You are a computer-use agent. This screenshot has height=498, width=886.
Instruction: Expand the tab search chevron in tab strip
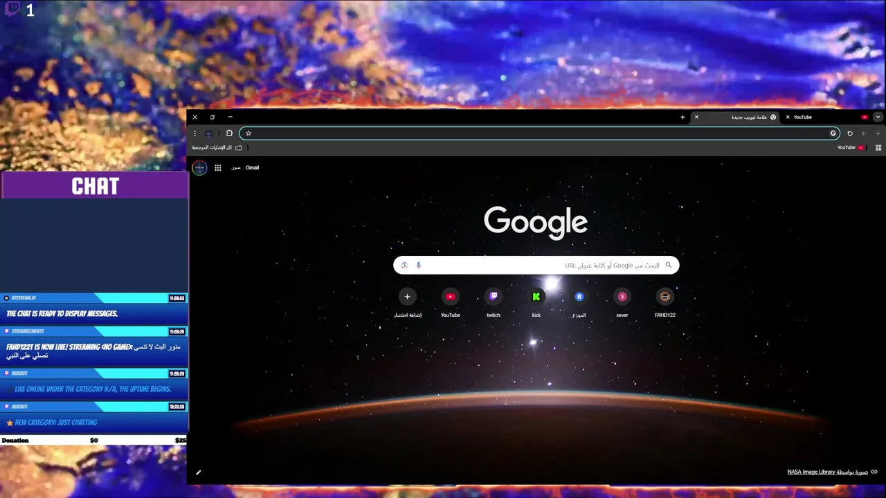[878, 117]
